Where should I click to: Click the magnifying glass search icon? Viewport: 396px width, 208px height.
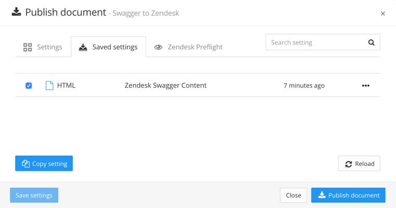pyautogui.click(x=371, y=43)
